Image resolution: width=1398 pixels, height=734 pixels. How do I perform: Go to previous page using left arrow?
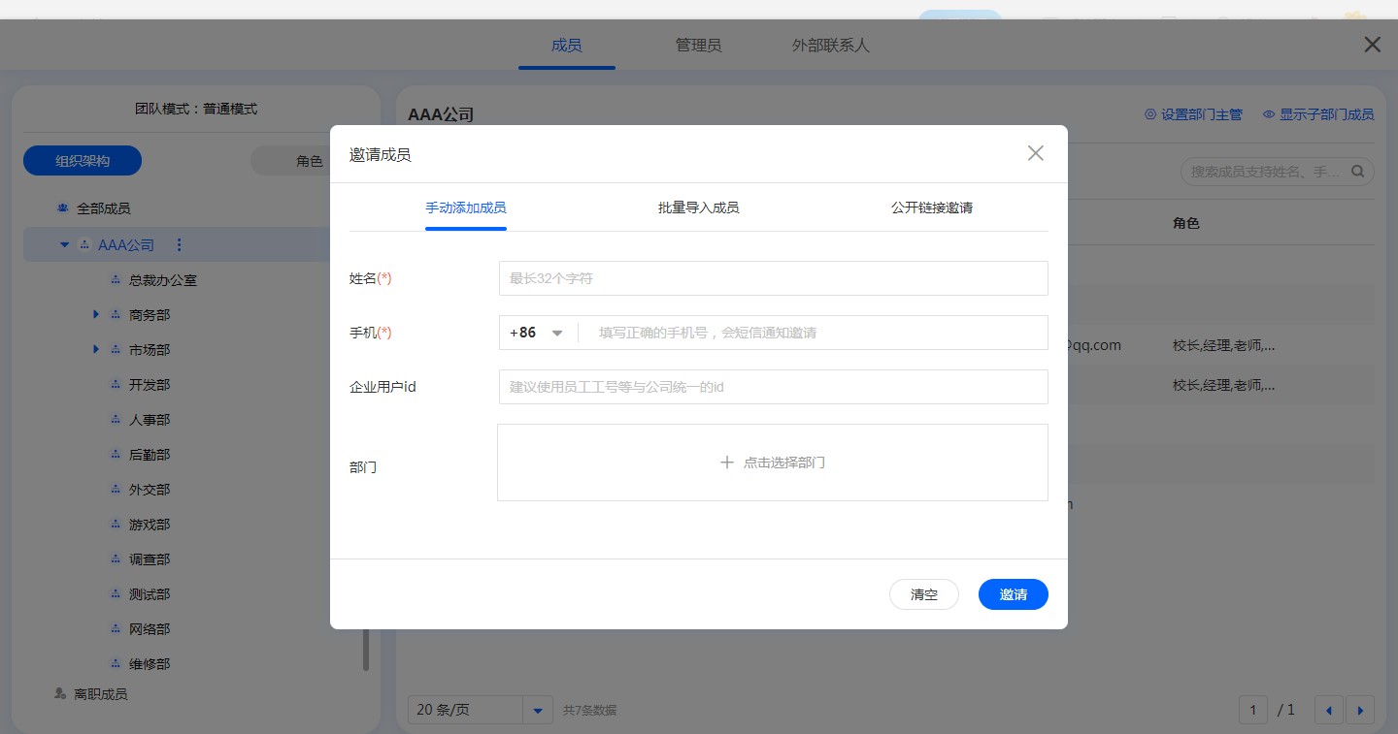tap(1328, 711)
